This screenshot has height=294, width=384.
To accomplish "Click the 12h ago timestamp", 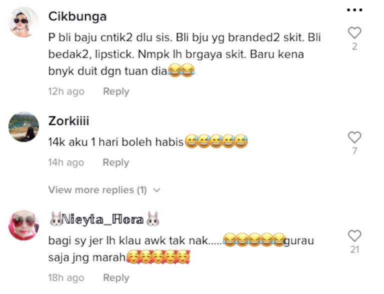I will (x=66, y=91).
